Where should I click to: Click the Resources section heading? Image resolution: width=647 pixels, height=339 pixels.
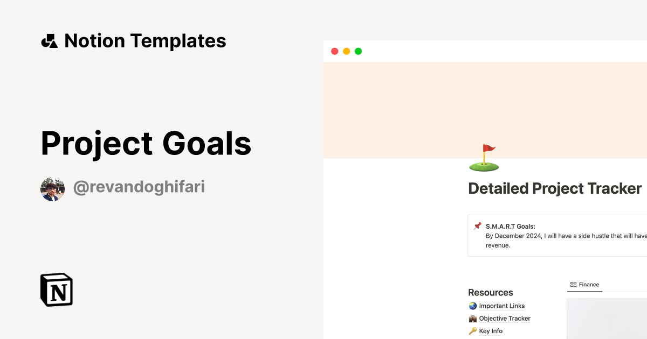(x=491, y=292)
